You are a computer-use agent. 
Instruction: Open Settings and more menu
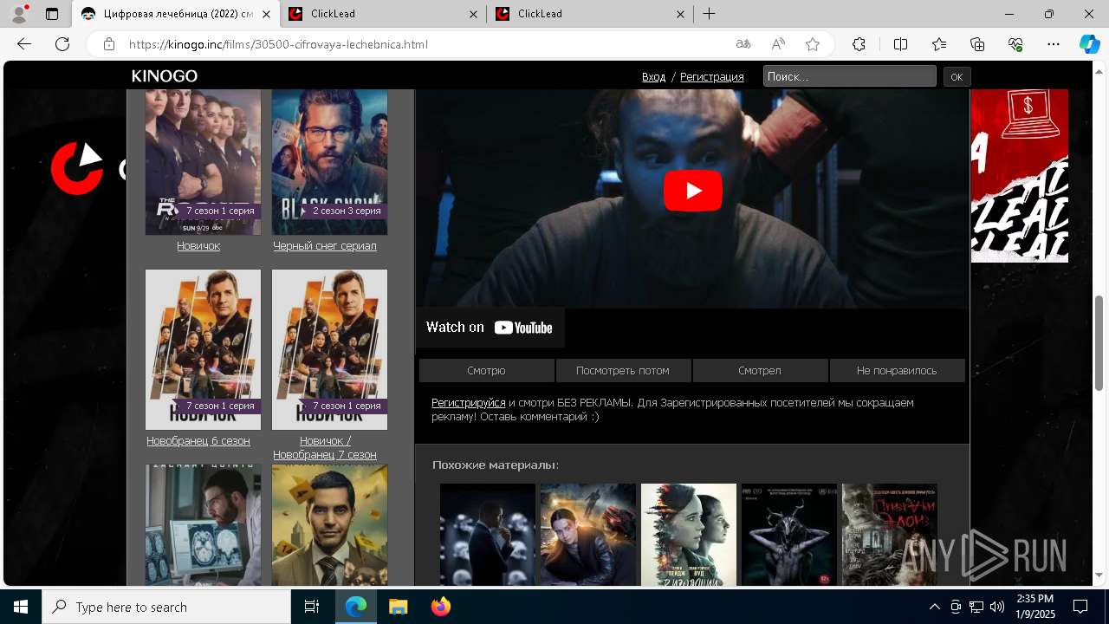pos(1054,44)
